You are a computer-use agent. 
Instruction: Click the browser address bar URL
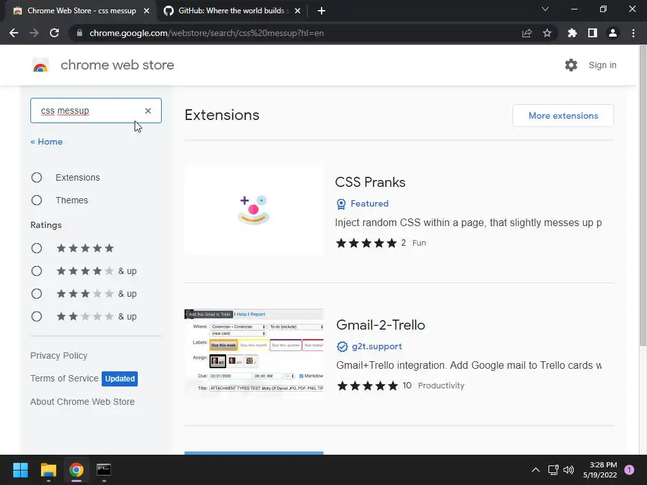pyautogui.click(x=207, y=33)
